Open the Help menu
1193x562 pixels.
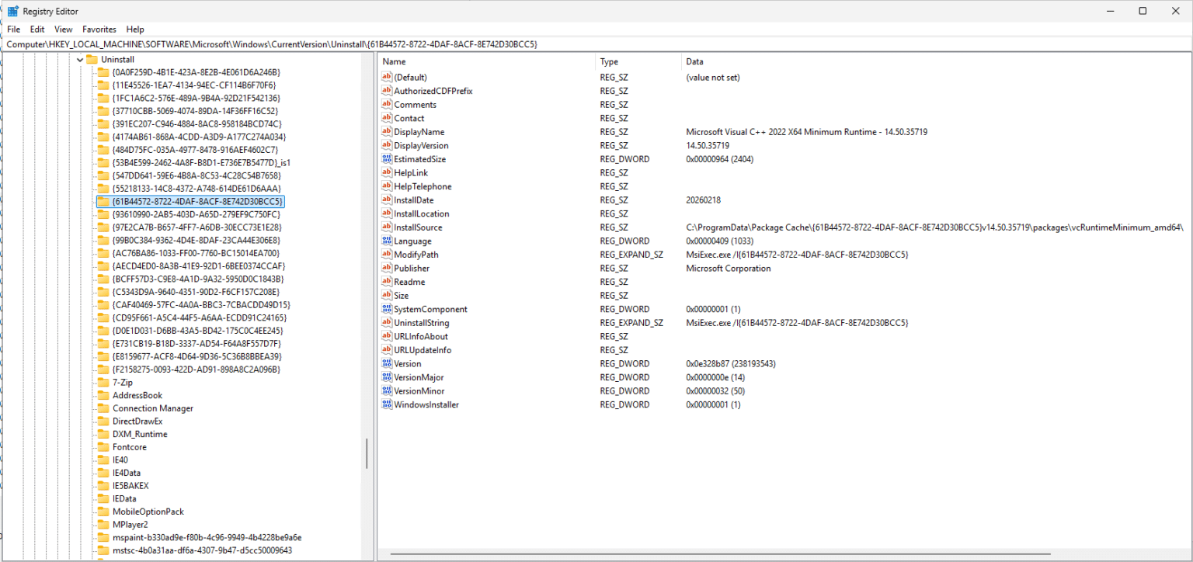tap(135, 29)
